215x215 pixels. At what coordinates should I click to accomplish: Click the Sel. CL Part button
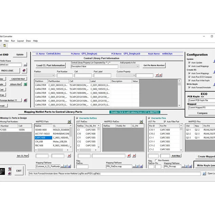coord(22,156)
